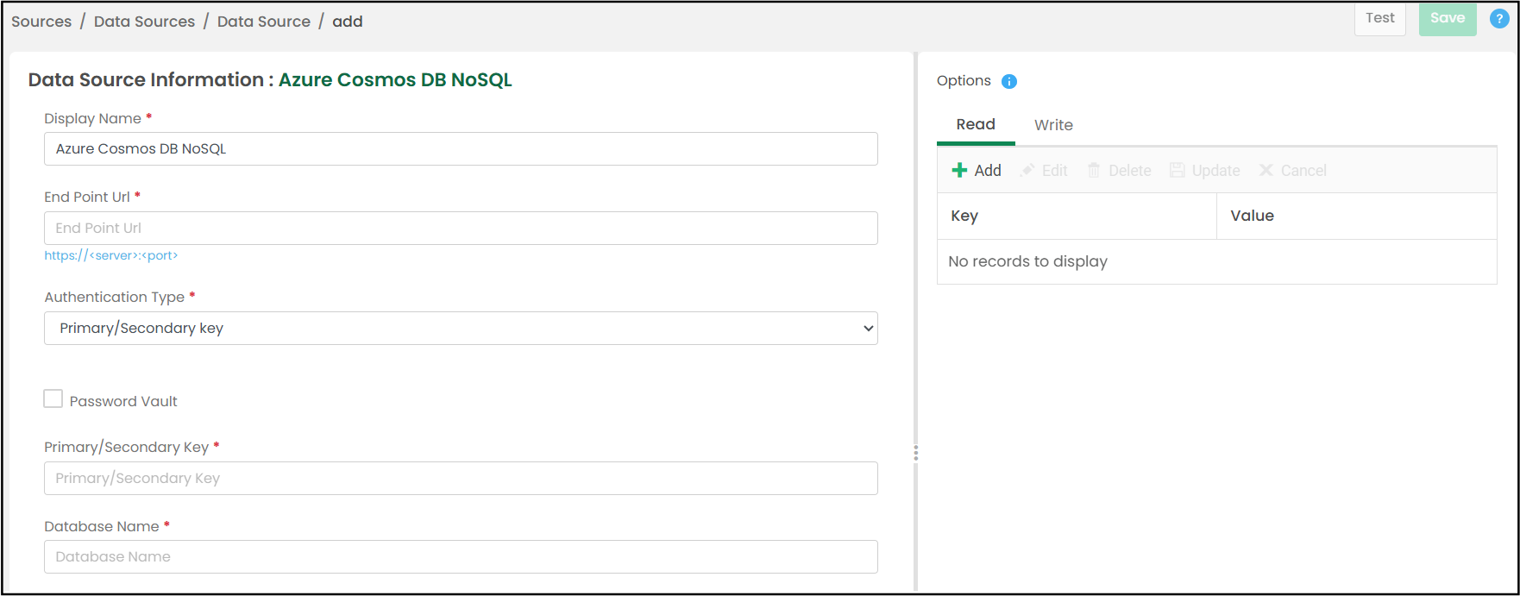Switch to the Write options tab
The width and height of the screenshot is (1520, 596).
point(1053,125)
